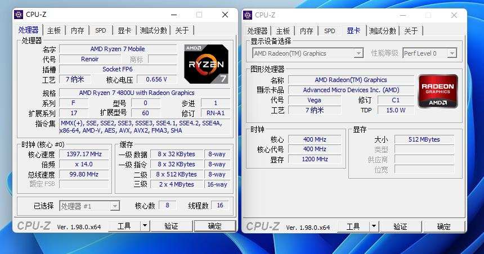Screen dimensions: 484x254
Task: Click TDP value 15.0 W
Action: click(x=396, y=110)
